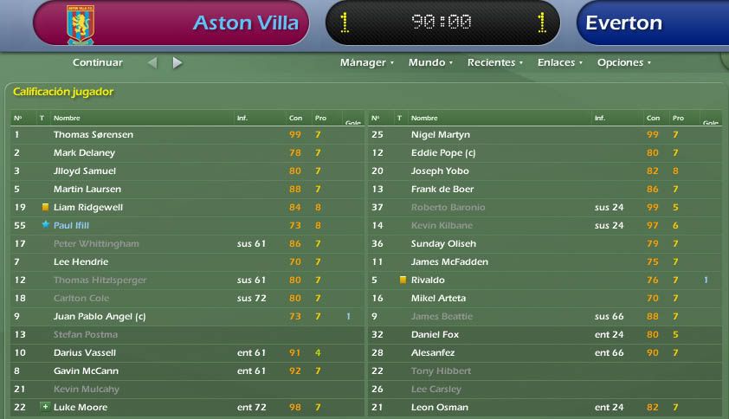Open the Mánager dropdown menu
729x419 pixels.
coord(367,62)
